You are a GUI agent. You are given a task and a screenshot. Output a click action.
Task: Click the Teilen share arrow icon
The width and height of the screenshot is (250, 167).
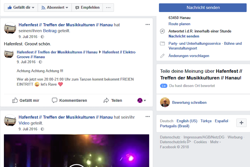(106, 100)
